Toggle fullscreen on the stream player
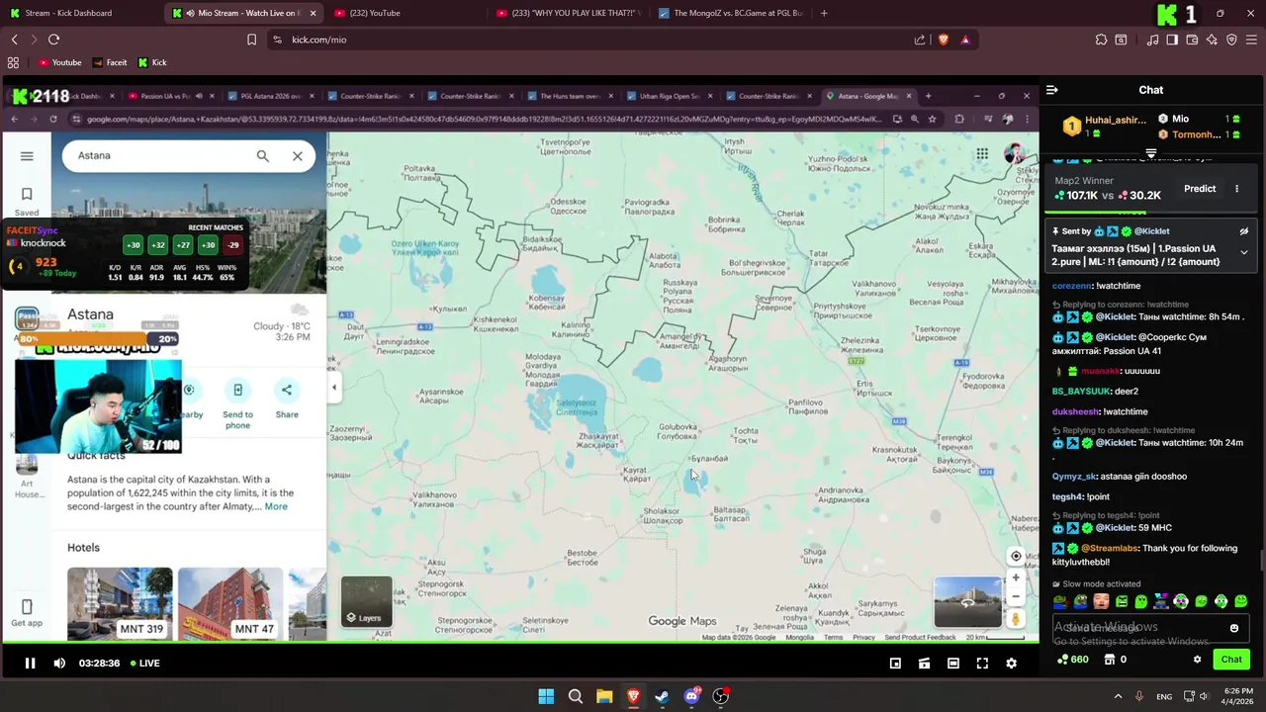 click(x=982, y=664)
